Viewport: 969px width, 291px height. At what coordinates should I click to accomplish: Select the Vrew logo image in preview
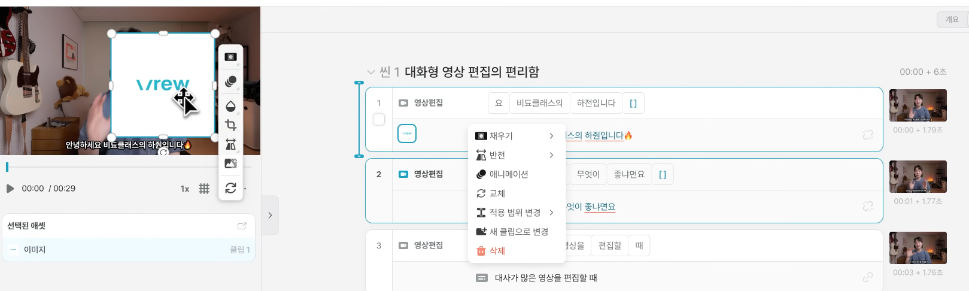tap(163, 85)
